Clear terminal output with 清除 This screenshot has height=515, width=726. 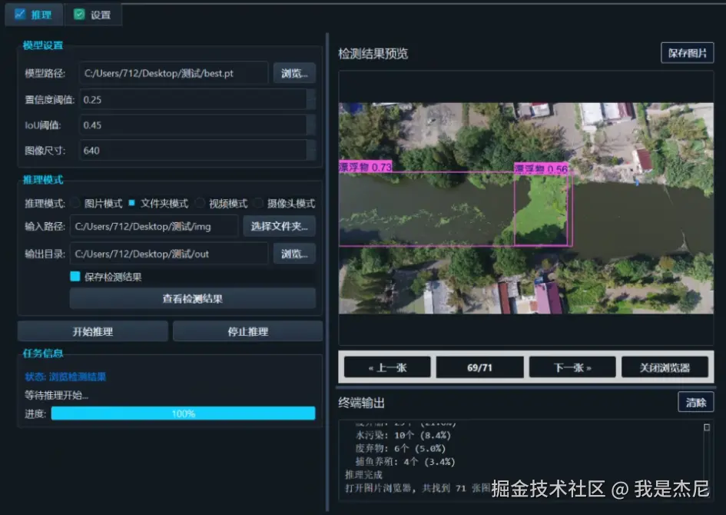click(695, 401)
